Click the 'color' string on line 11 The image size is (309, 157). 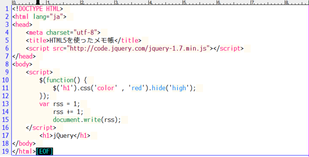[105, 88]
